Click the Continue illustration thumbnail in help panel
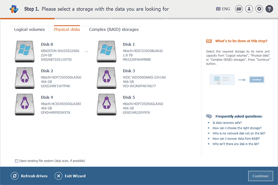This screenshot has width=278, height=185. pyautogui.click(x=256, y=79)
